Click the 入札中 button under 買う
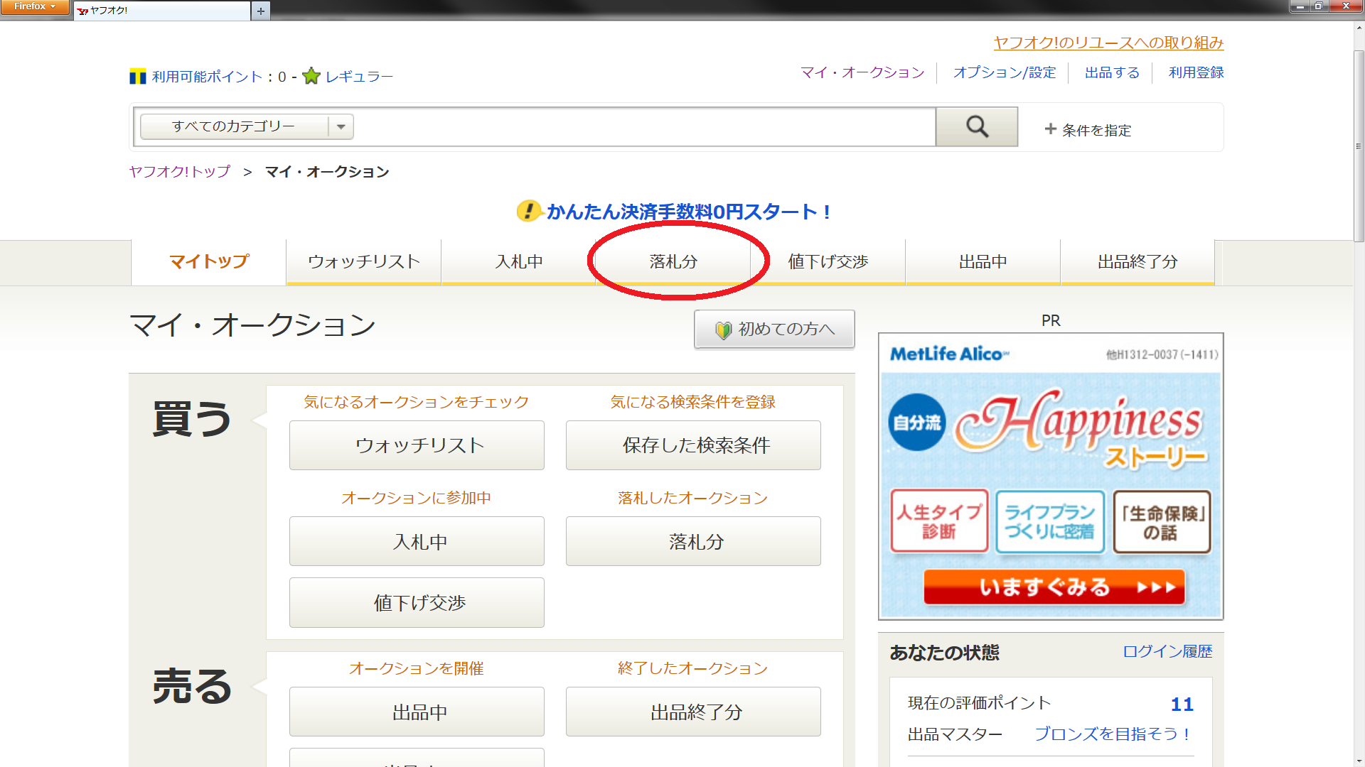 click(x=417, y=542)
